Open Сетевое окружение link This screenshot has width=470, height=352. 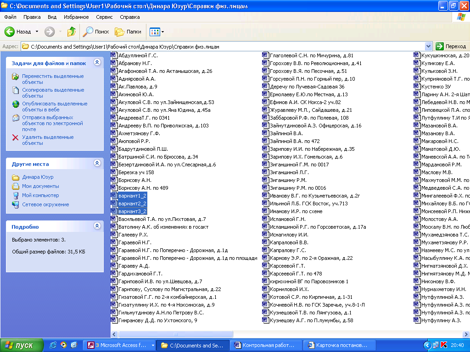coord(45,204)
